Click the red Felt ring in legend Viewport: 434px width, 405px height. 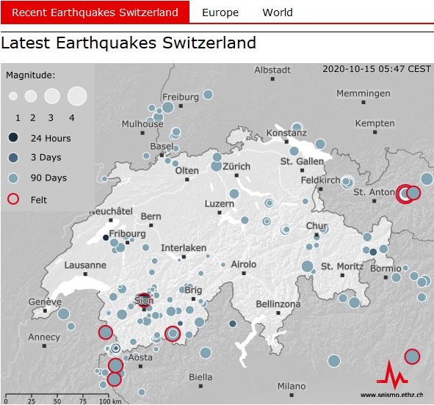click(13, 199)
